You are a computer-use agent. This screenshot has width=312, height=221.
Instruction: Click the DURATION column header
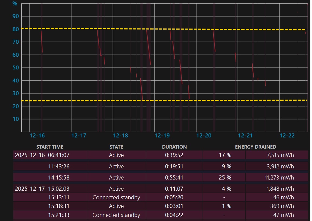pos(174,147)
